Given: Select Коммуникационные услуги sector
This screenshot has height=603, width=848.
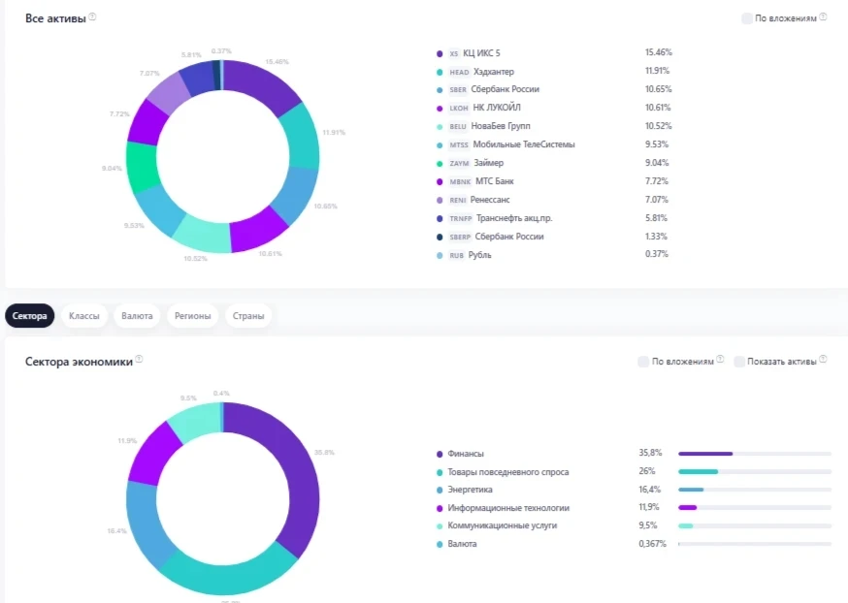Looking at the screenshot, I should click(502, 524).
